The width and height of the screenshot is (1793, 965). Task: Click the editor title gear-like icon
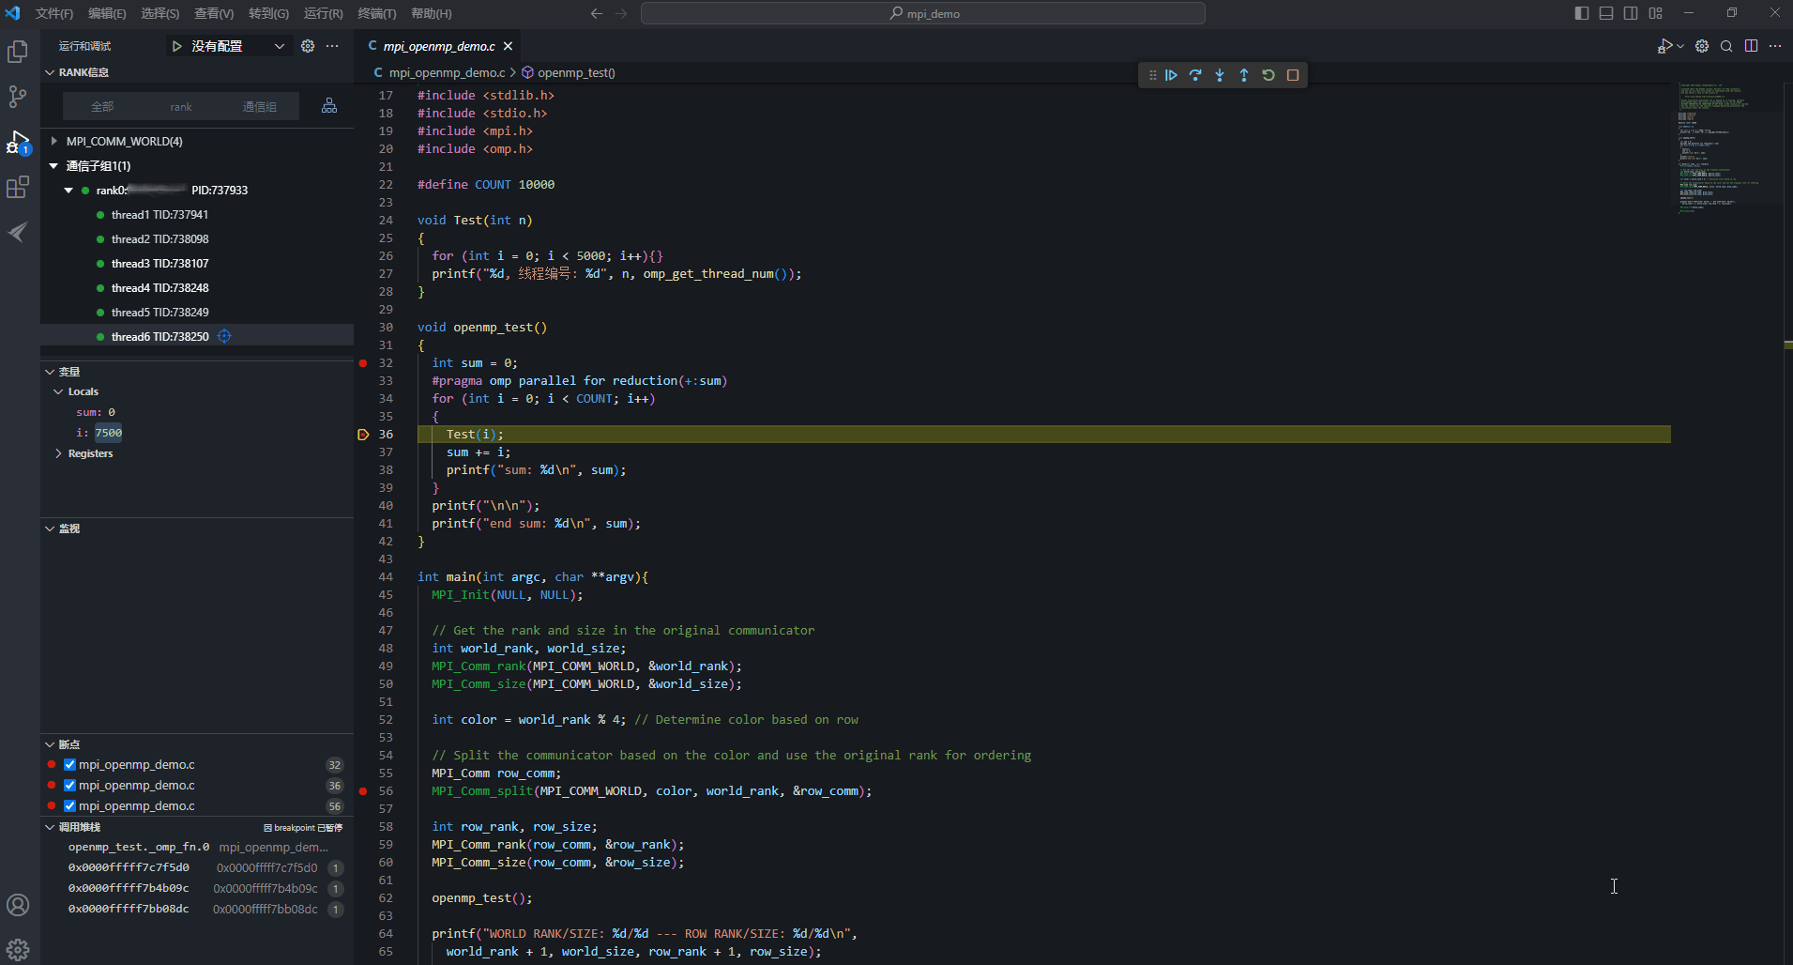click(x=1702, y=46)
